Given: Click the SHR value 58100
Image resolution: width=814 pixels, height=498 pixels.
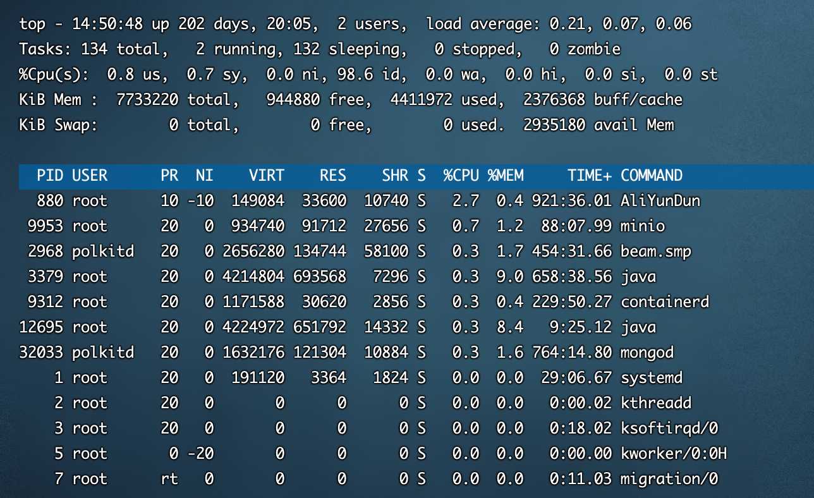Looking at the screenshot, I should click(x=386, y=252).
